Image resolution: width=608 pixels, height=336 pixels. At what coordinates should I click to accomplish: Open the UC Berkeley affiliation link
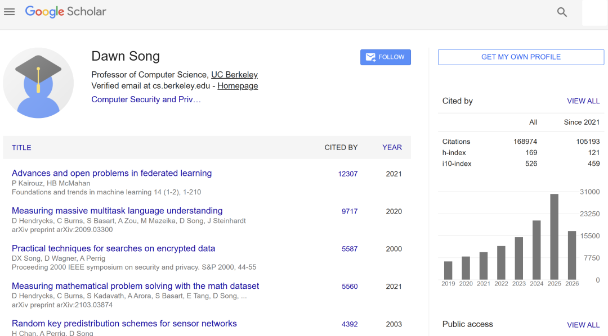coord(234,75)
